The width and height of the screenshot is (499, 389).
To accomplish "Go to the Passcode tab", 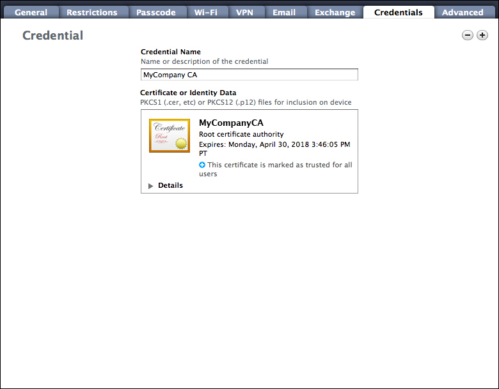I will (155, 12).
